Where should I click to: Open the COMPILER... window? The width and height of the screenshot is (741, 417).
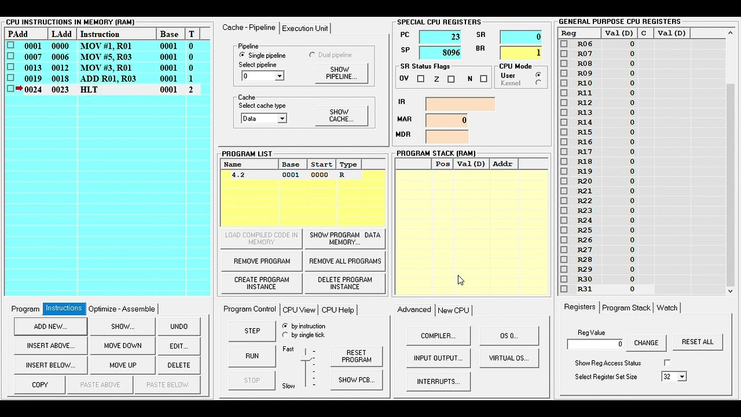coord(438,336)
